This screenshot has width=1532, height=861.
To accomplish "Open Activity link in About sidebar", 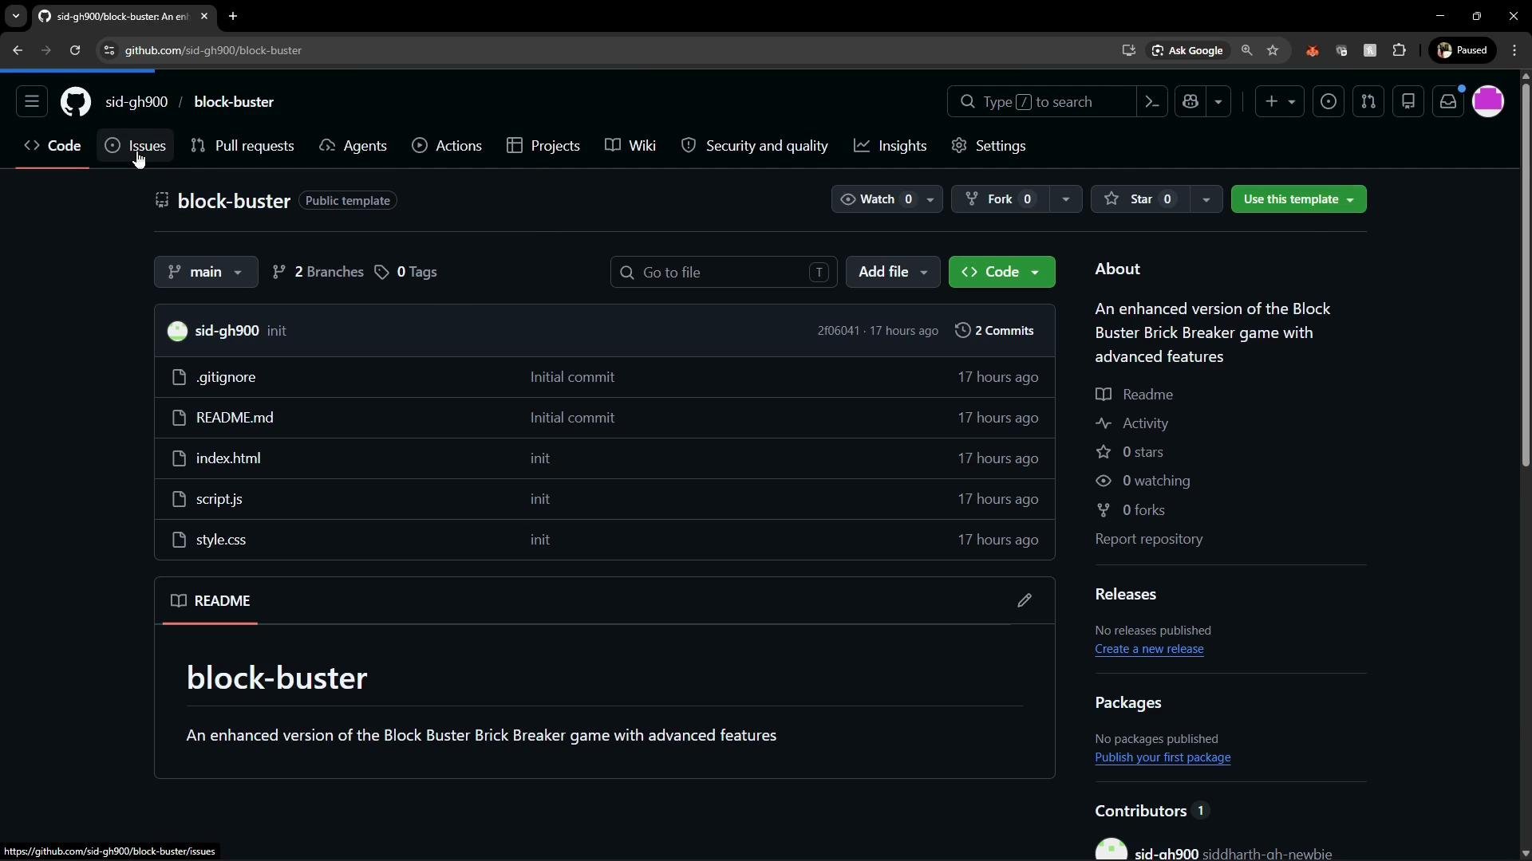I will 1131,423.
